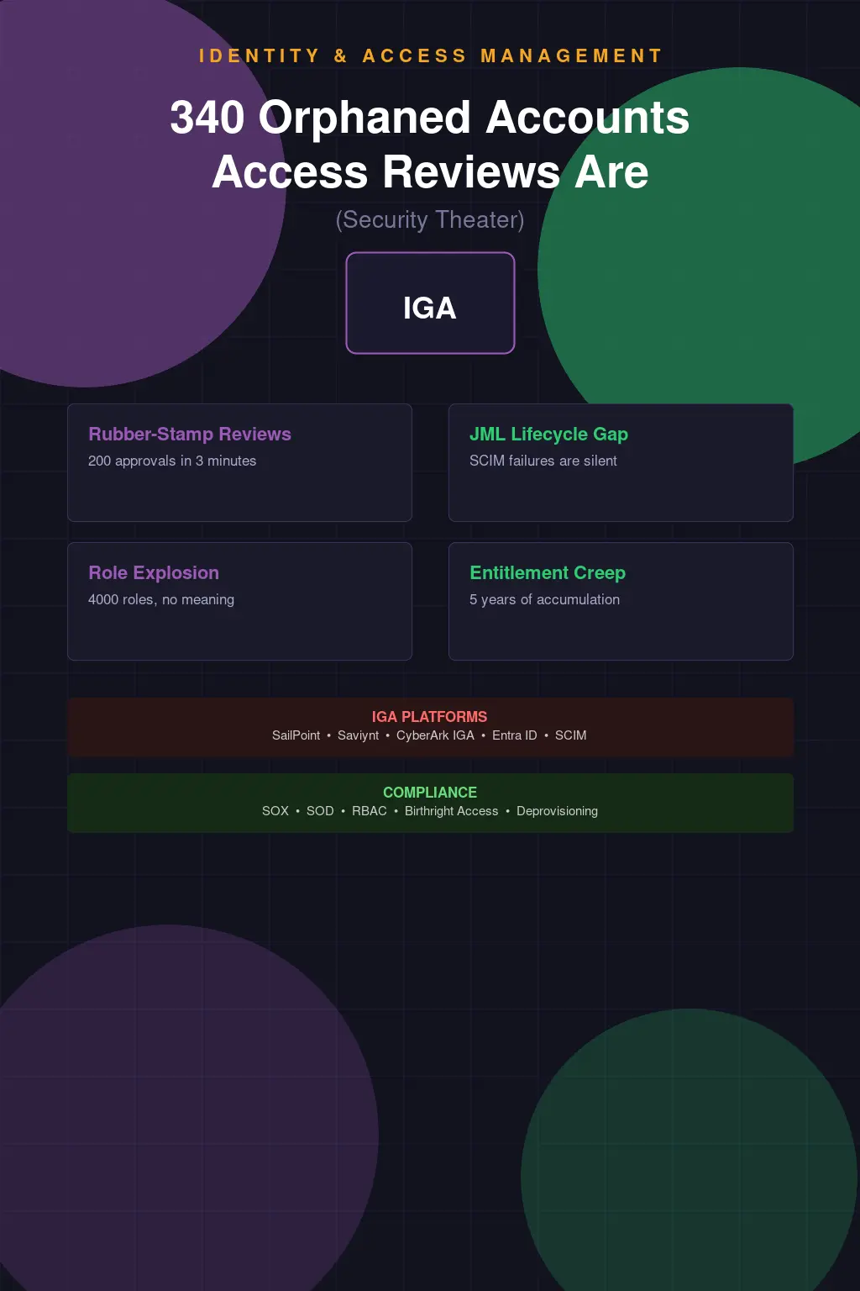Click SCIM in the platforms row
This screenshot has width=860, height=1291.
point(571,735)
